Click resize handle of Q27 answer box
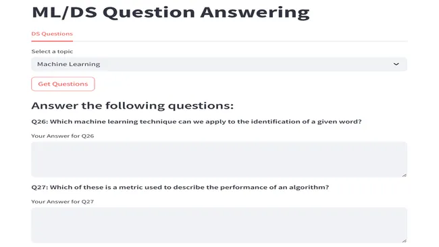This screenshot has height=247, width=439. click(404, 240)
